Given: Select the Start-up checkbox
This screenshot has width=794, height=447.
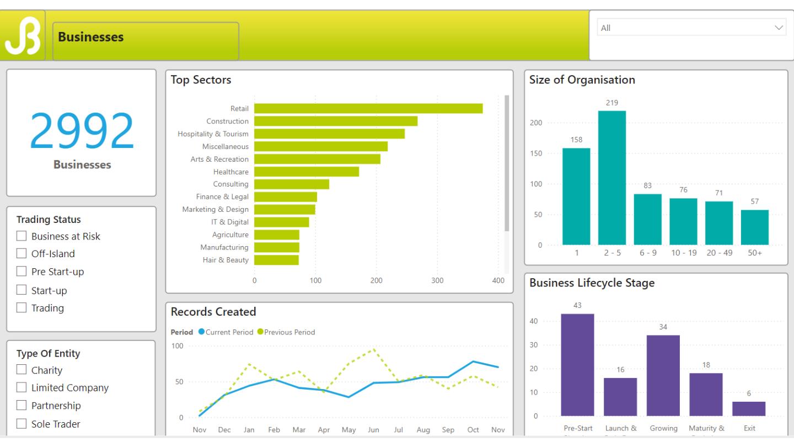Looking at the screenshot, I should pos(22,290).
